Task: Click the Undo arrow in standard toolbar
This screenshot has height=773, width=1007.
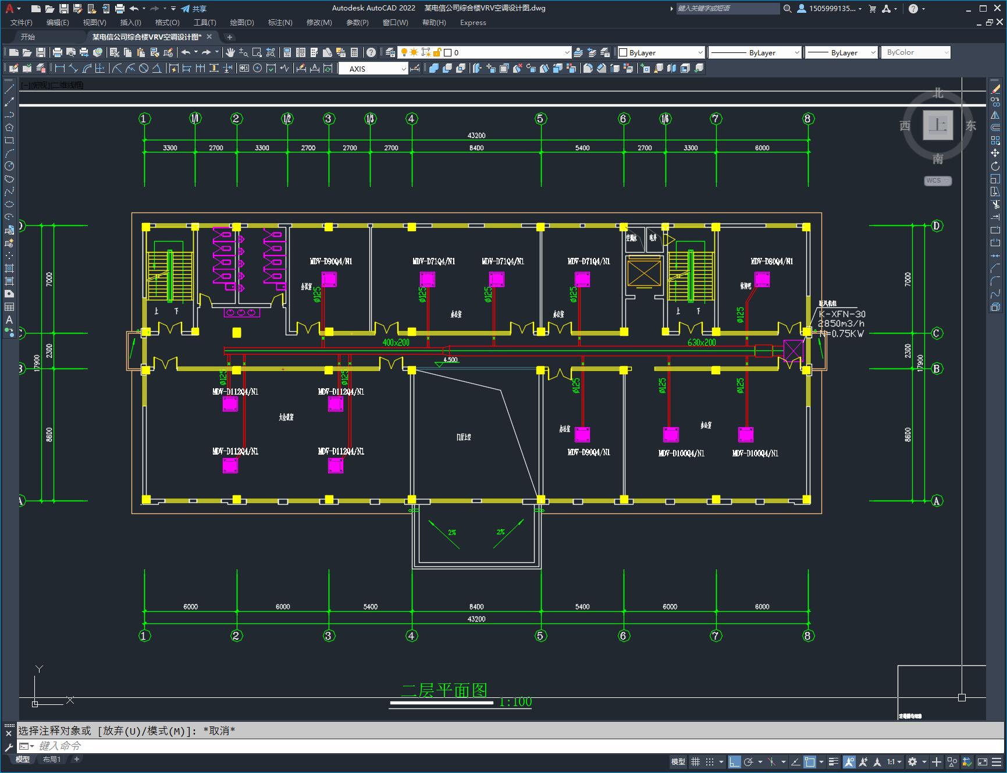Action: [186, 52]
